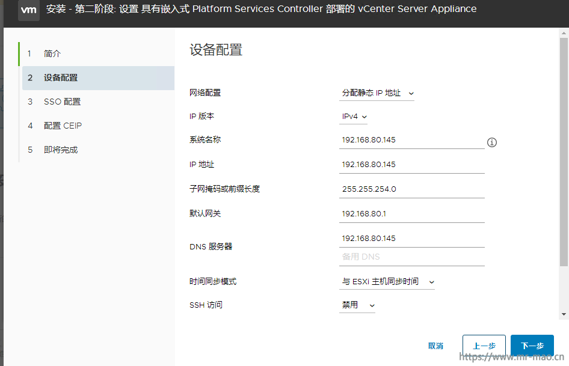Click the VMware vm logo icon

tap(29, 10)
